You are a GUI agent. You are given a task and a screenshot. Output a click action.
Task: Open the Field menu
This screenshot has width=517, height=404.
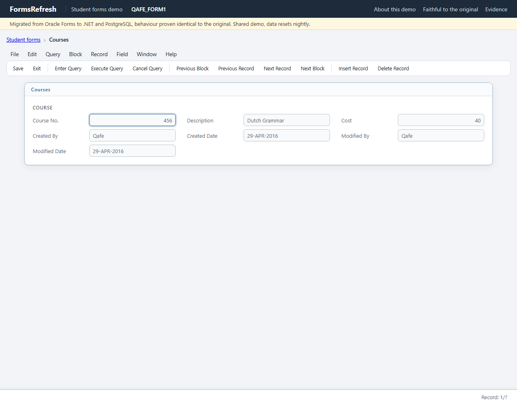tap(122, 54)
